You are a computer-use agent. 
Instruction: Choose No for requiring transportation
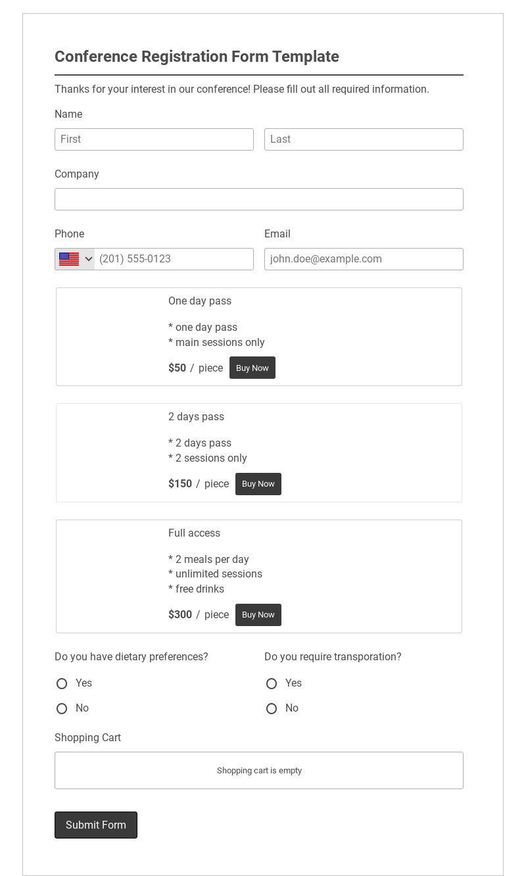tap(272, 709)
